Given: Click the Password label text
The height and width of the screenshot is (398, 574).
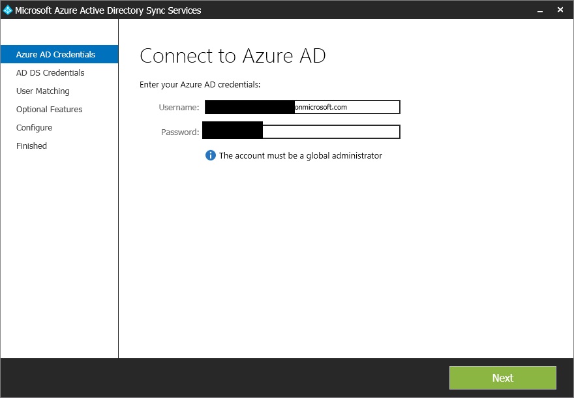Looking at the screenshot, I should click(x=180, y=132).
